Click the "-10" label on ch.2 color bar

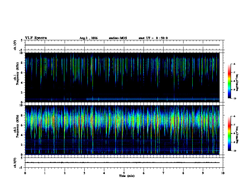click(234, 151)
